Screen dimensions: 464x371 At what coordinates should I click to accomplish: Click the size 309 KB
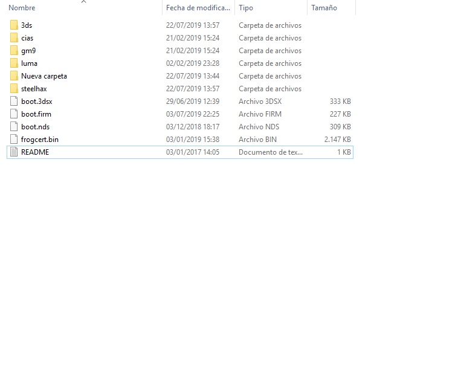340,127
